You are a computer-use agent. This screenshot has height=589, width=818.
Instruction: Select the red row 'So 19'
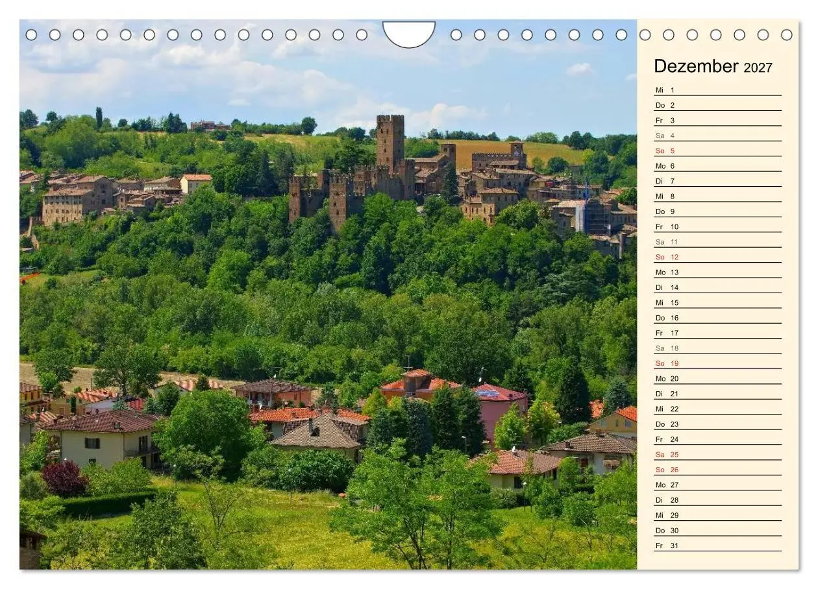[717, 363]
